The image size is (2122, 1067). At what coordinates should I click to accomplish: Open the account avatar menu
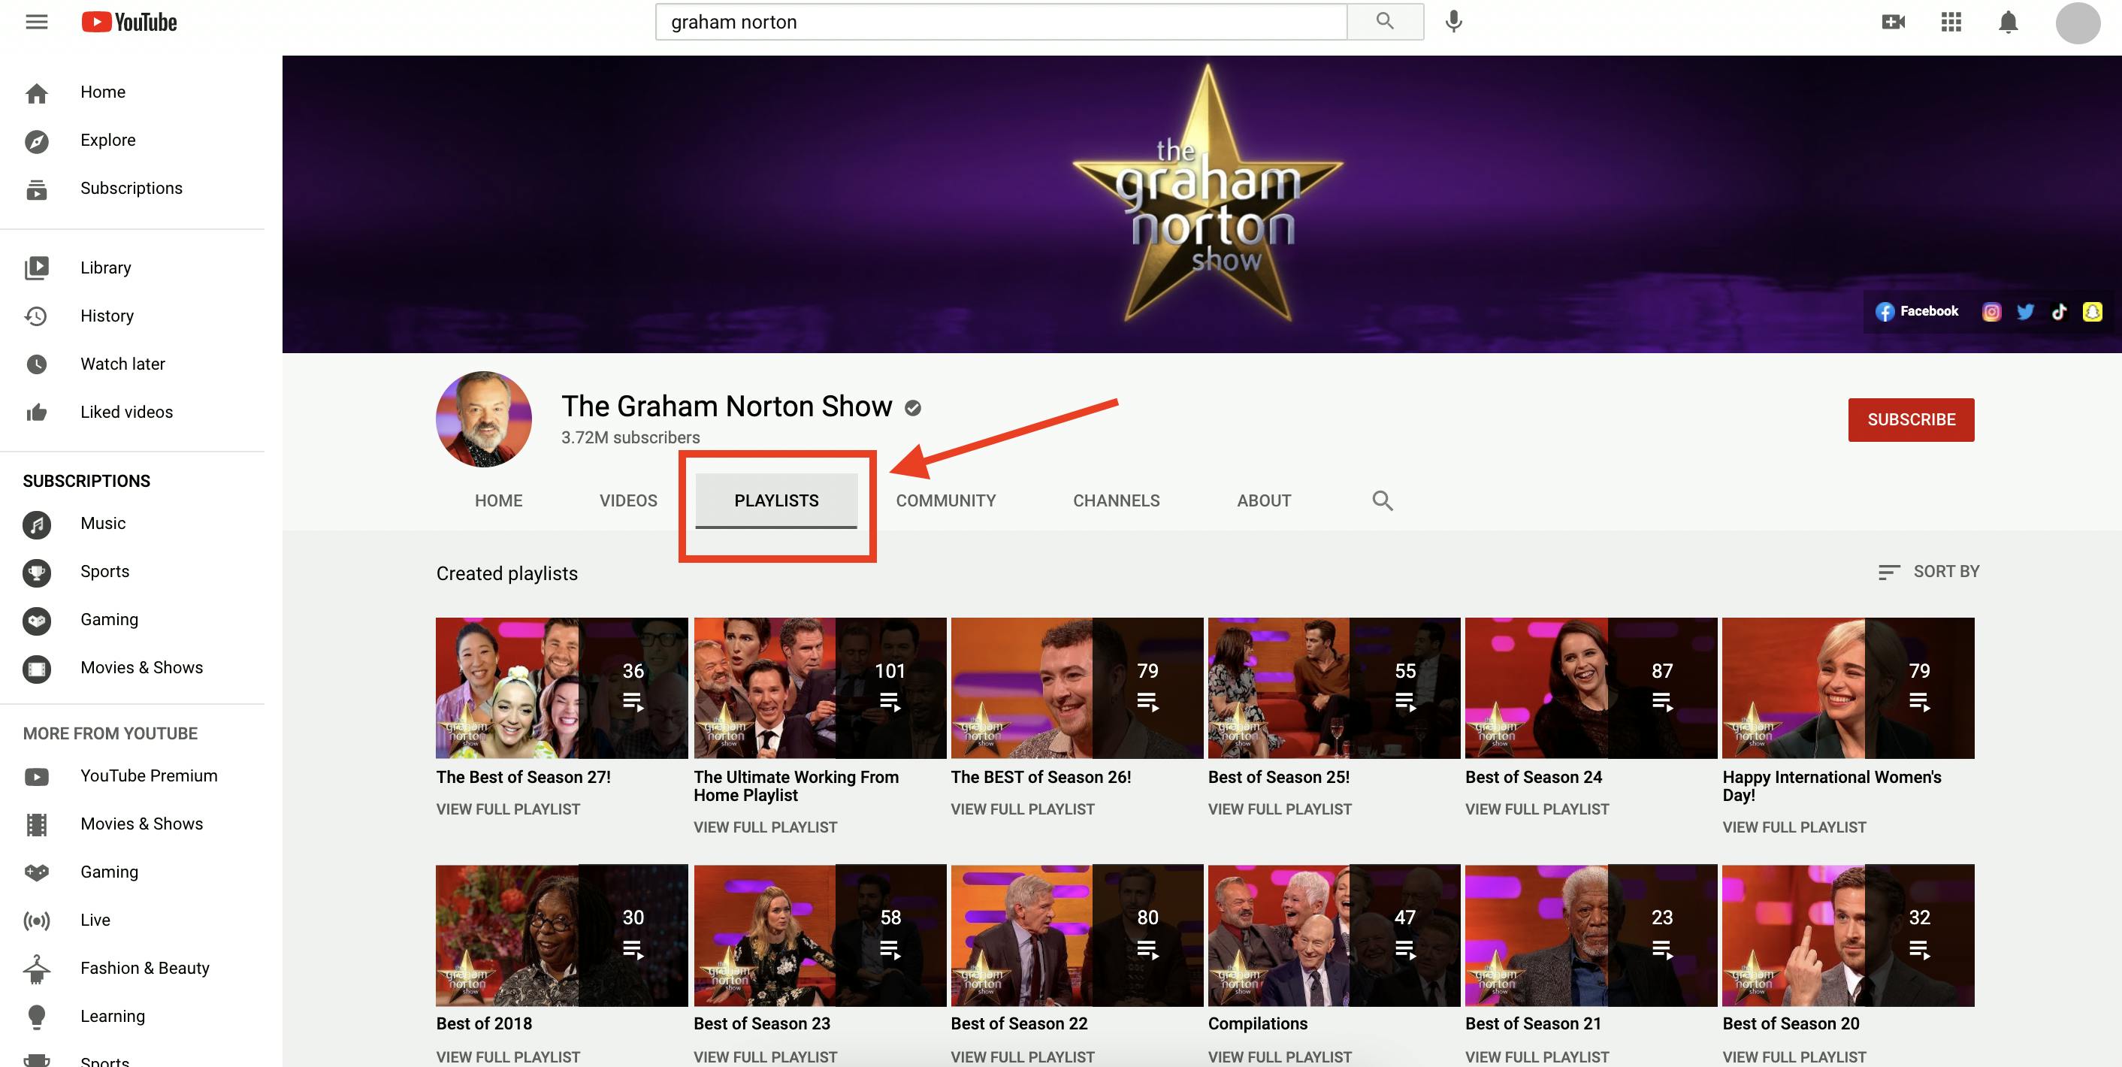[2078, 23]
